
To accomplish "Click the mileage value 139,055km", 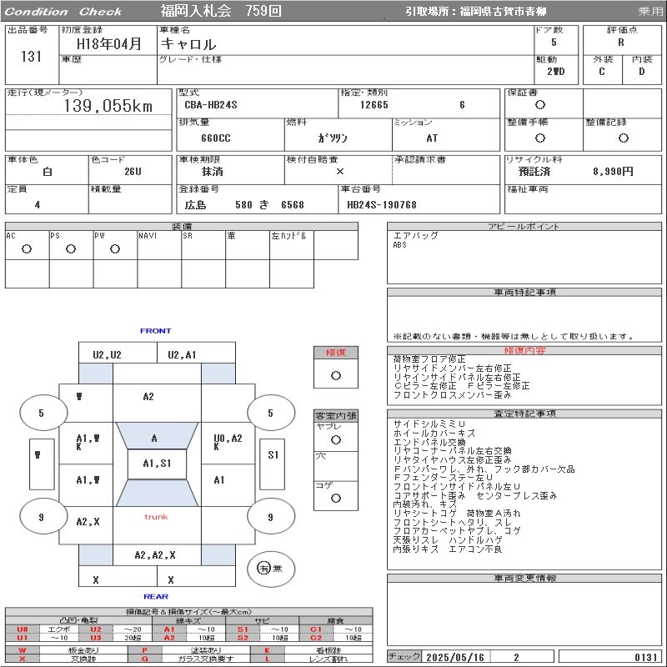I will tap(108, 106).
